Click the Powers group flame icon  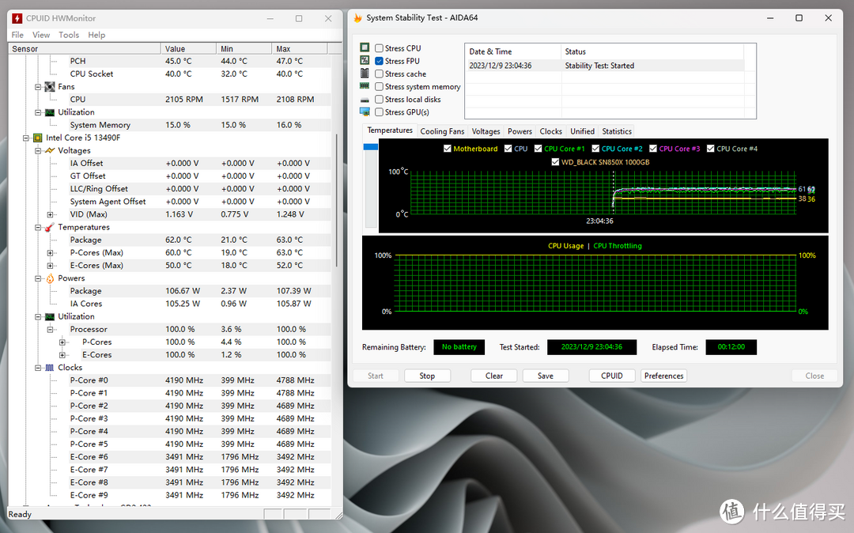point(50,278)
